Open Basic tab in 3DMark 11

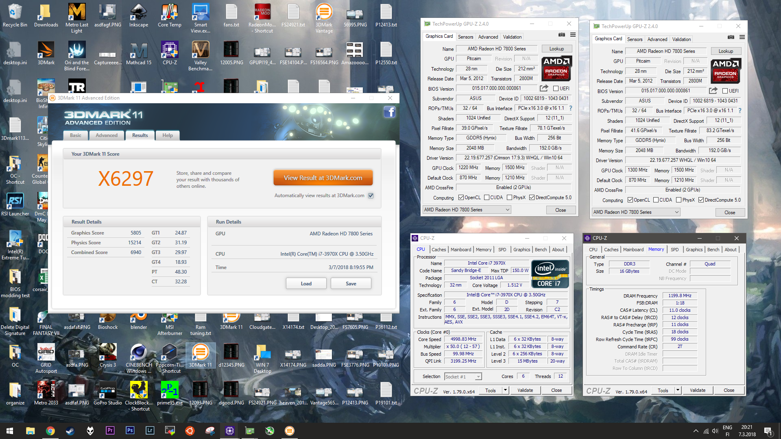[76, 135]
